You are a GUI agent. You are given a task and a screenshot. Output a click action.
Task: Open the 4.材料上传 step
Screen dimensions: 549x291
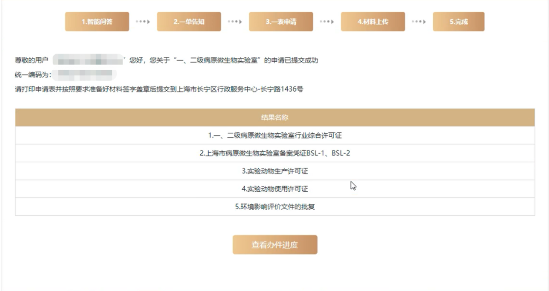[x=373, y=22]
